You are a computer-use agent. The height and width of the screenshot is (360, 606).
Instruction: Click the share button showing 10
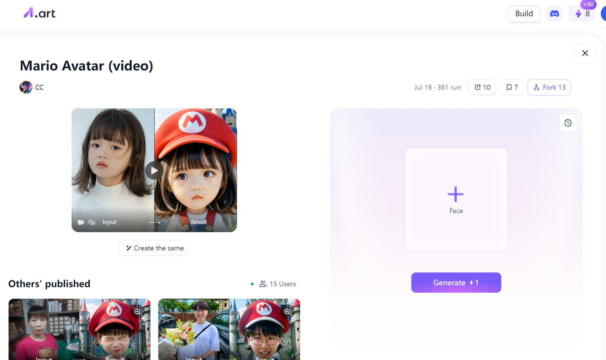(482, 87)
